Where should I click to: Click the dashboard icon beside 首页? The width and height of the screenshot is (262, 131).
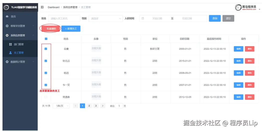7,16
